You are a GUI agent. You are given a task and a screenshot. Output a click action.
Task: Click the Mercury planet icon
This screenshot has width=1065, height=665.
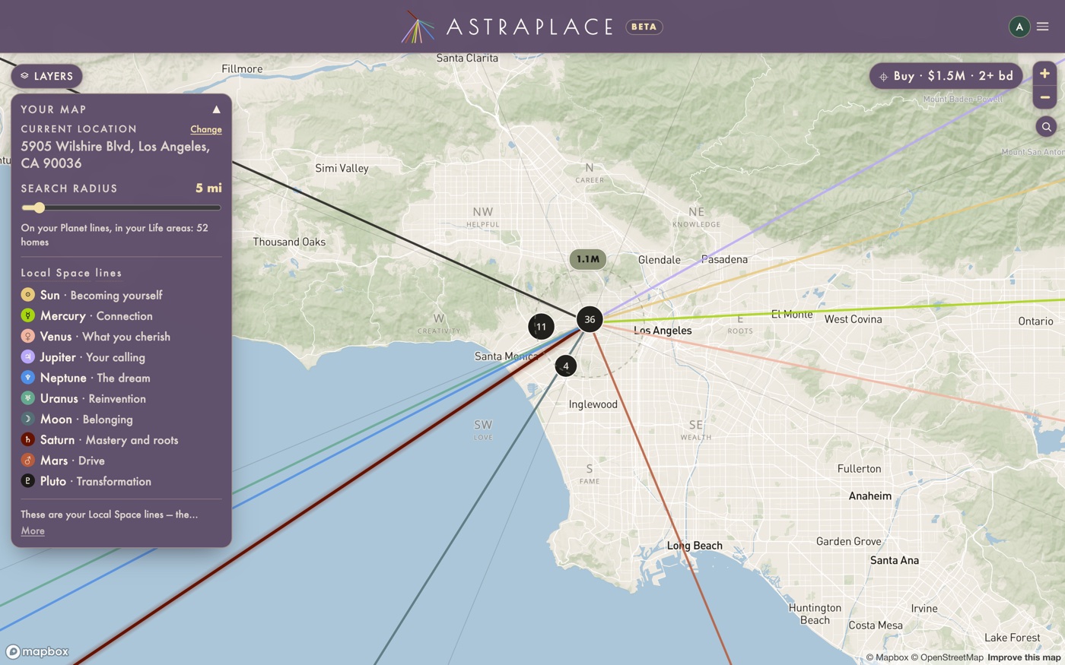tap(27, 315)
